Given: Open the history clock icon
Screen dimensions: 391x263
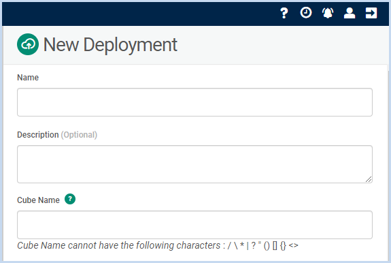Looking at the screenshot, I should [x=306, y=13].
